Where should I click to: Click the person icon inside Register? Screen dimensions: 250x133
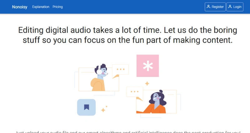(x=208, y=7)
